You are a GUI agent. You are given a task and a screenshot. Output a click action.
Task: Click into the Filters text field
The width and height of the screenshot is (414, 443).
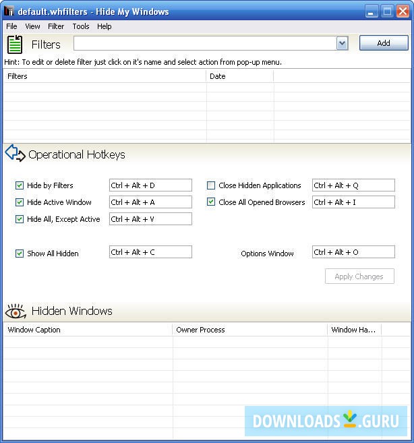[x=205, y=43]
